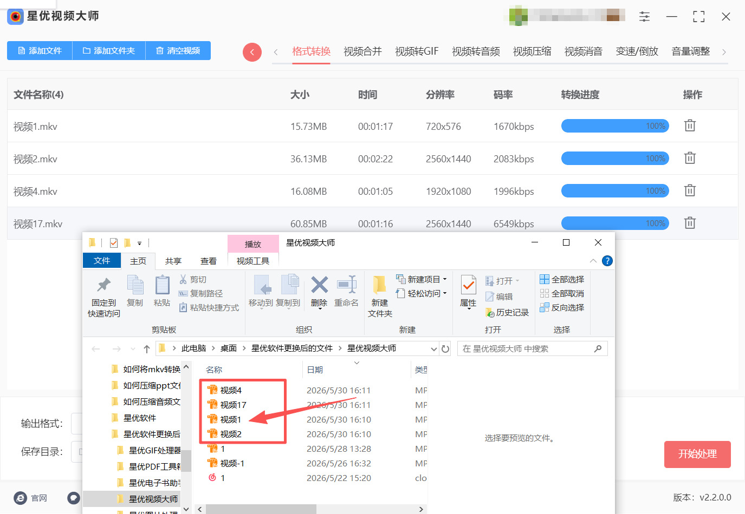Click the 粘贴 clipboard icon
This screenshot has width=745, height=514.
point(162,285)
